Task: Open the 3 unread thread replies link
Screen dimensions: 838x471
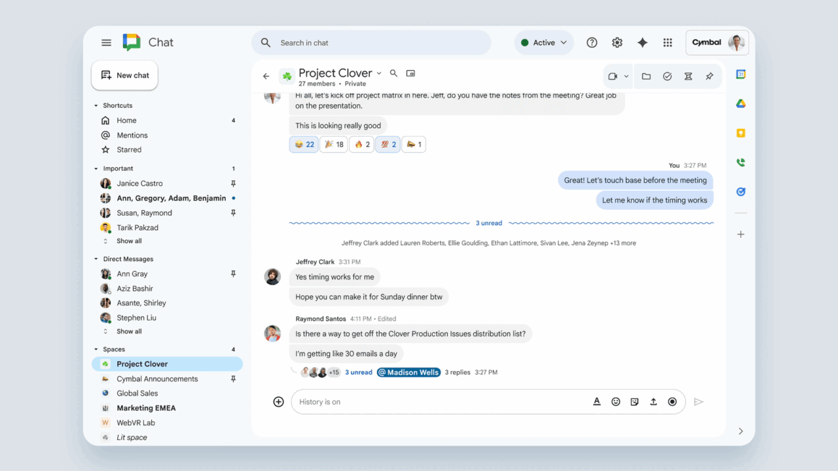Action: [358, 372]
